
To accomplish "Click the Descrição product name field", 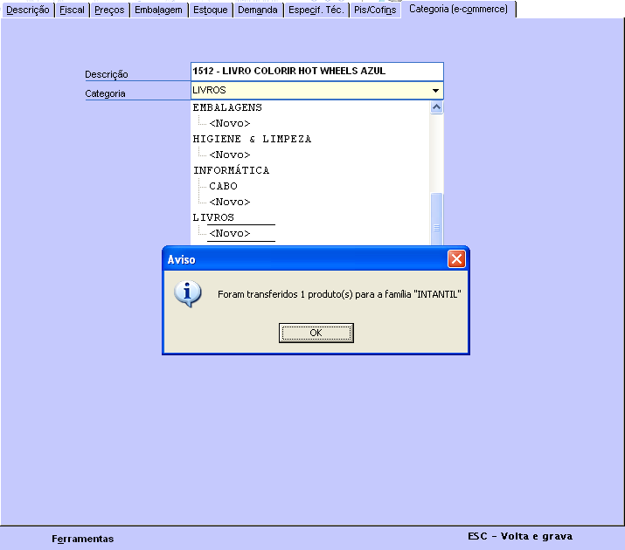I will [x=317, y=72].
